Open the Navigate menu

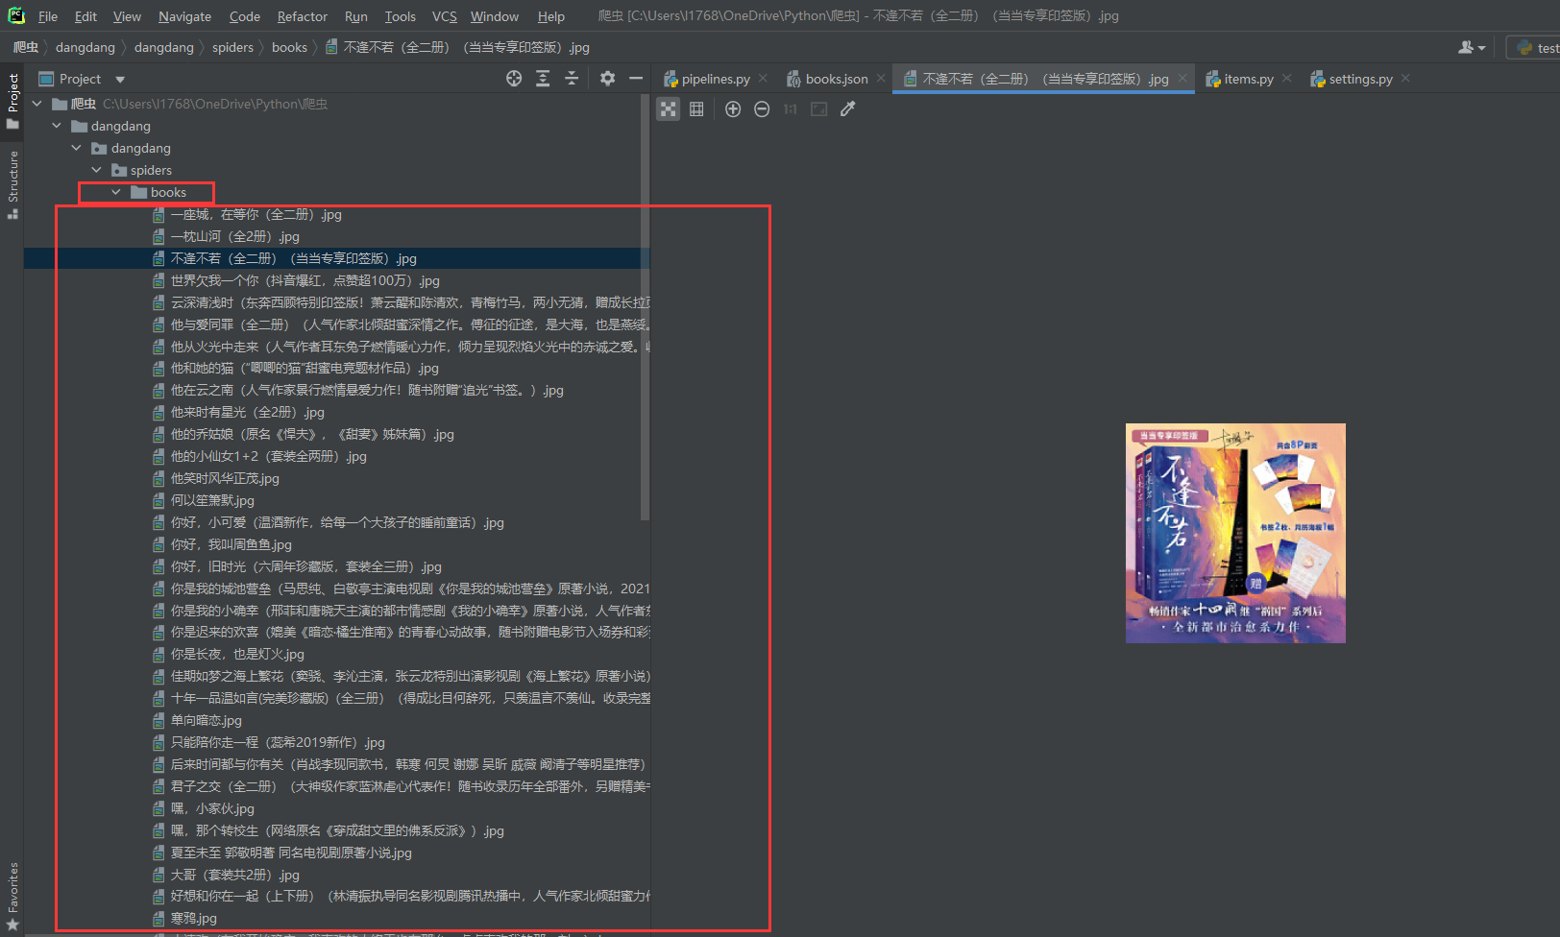click(184, 16)
